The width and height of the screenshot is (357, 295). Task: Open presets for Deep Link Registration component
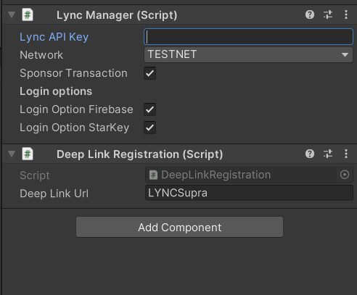(x=328, y=154)
